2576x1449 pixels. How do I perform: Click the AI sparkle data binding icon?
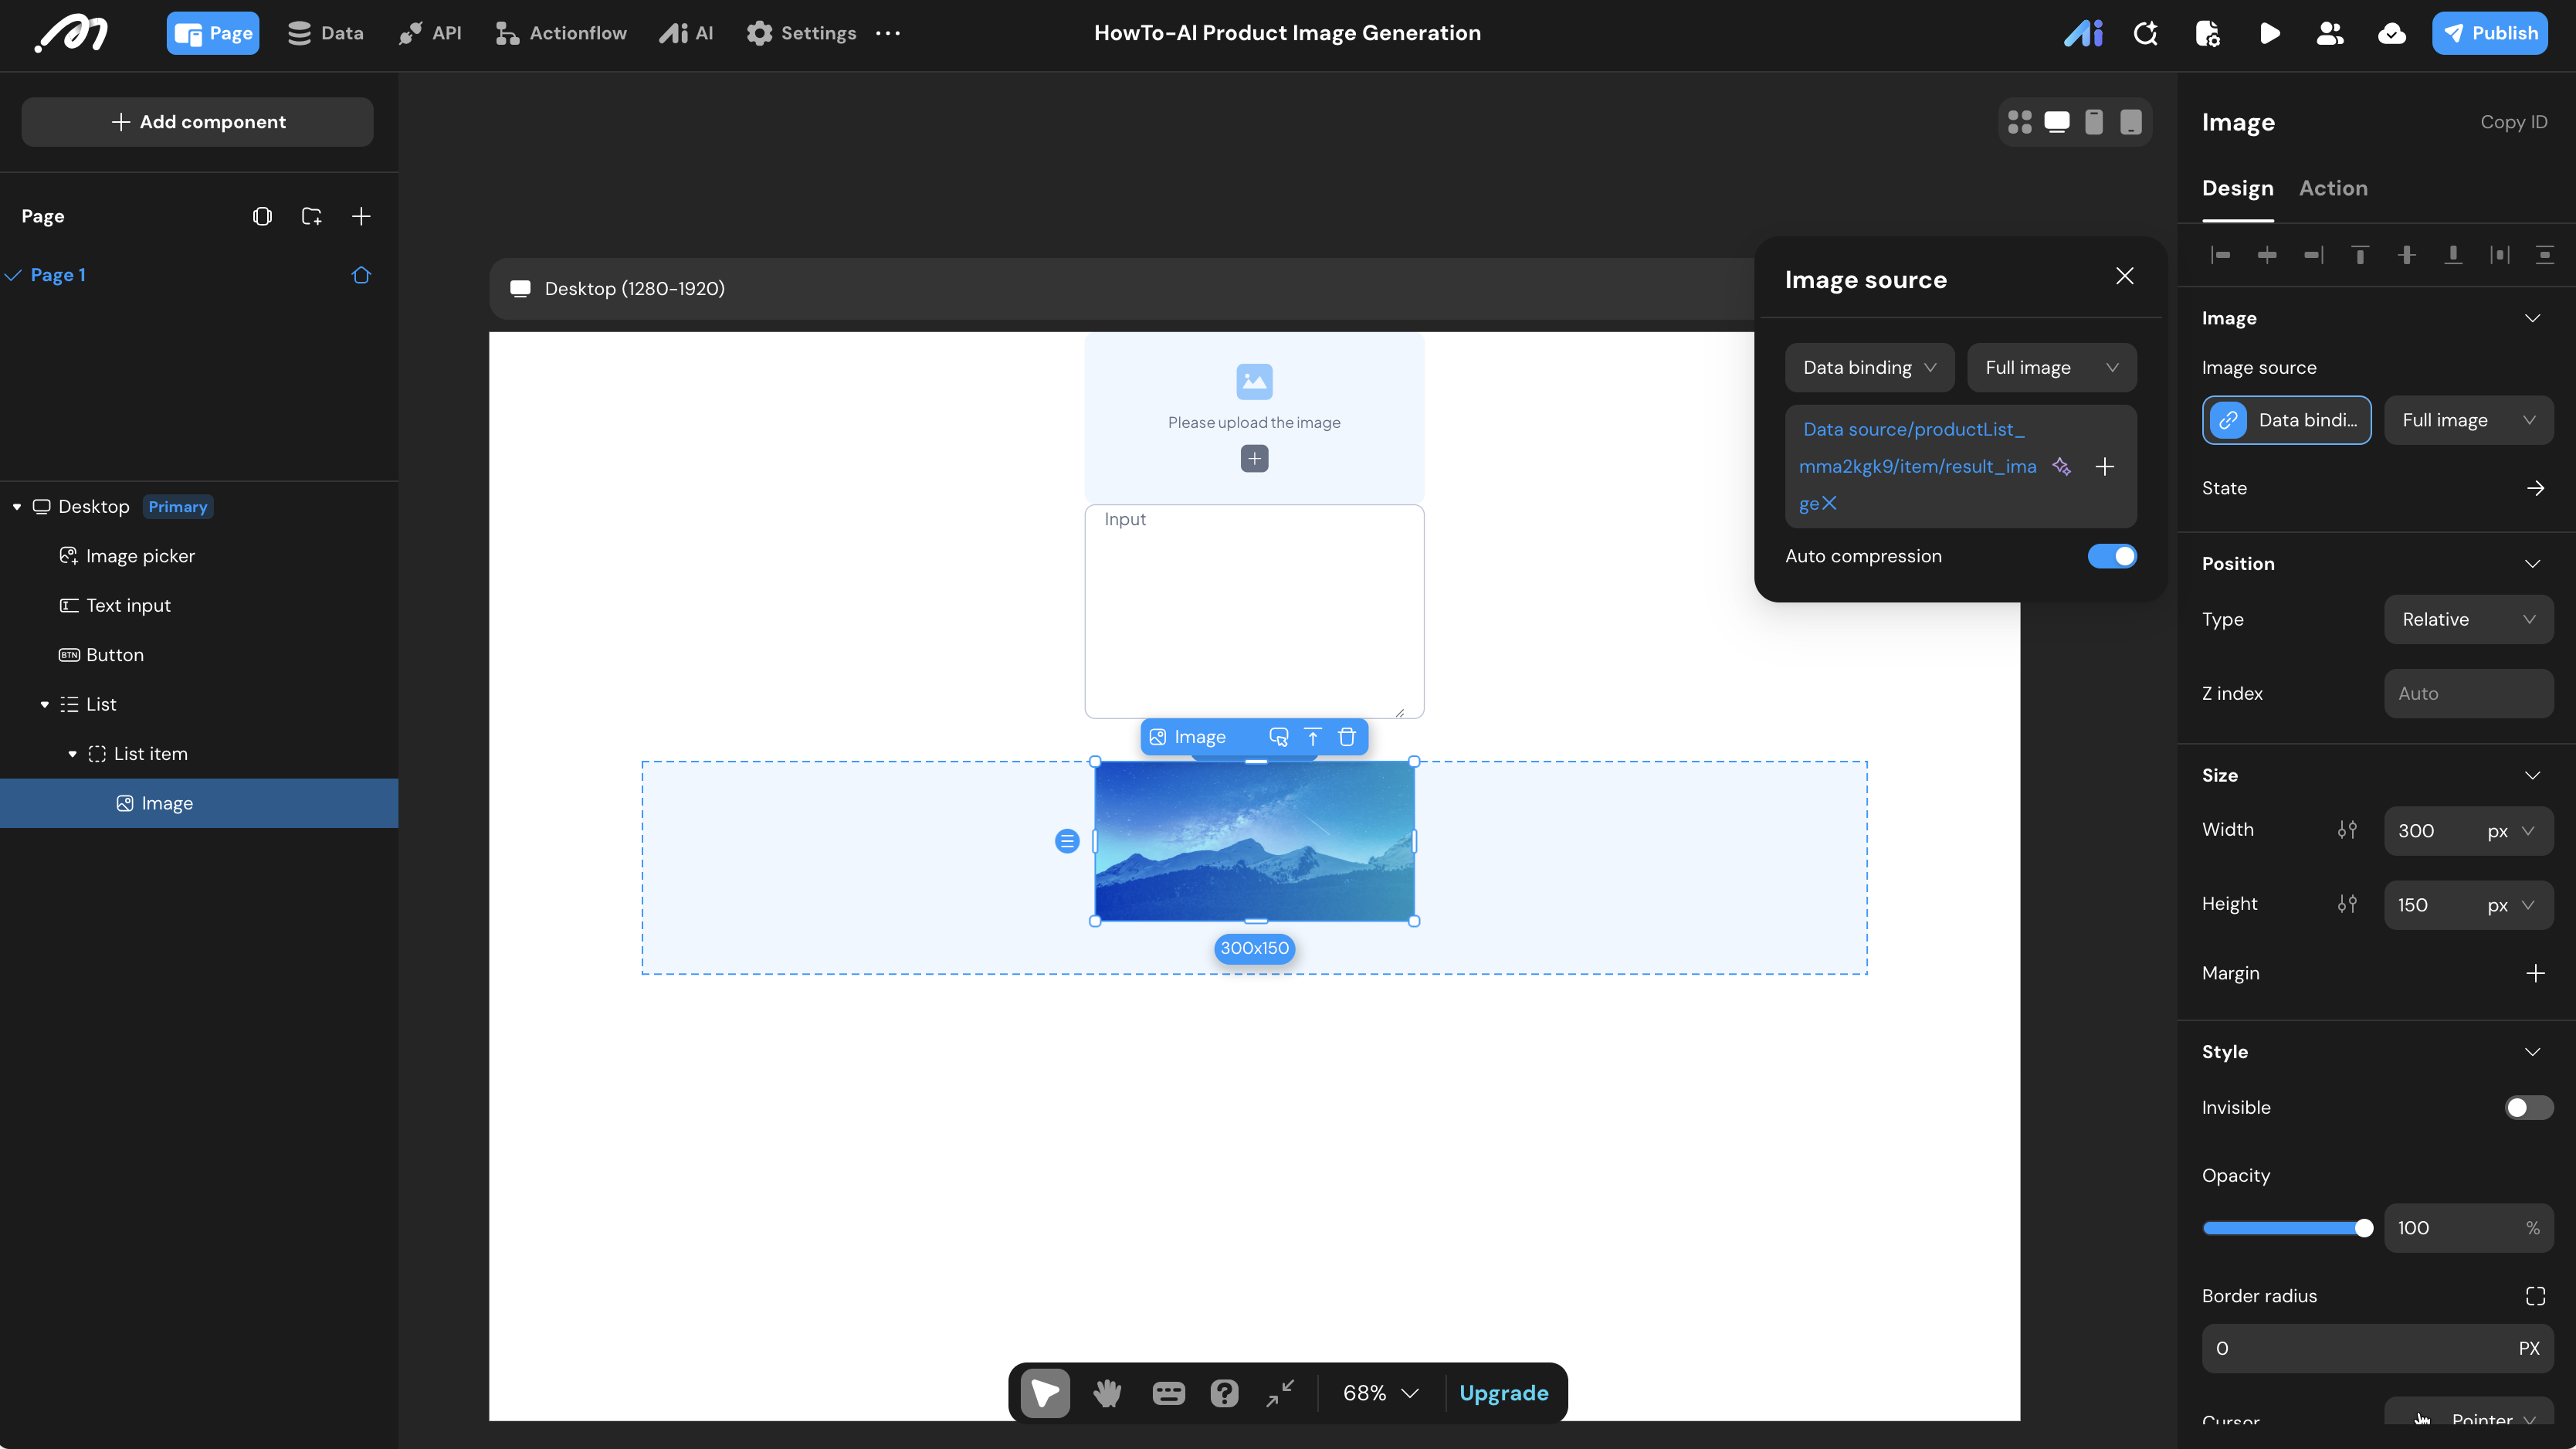2061,466
